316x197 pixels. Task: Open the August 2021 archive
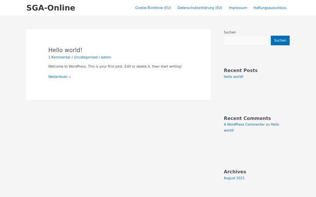pos(234,178)
